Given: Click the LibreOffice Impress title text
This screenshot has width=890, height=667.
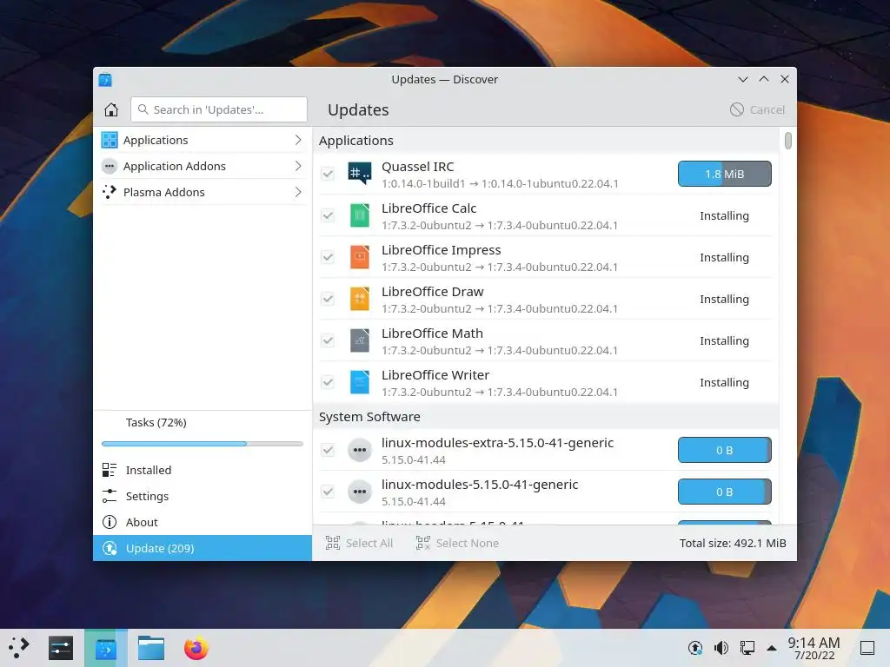Looking at the screenshot, I should click(x=441, y=250).
